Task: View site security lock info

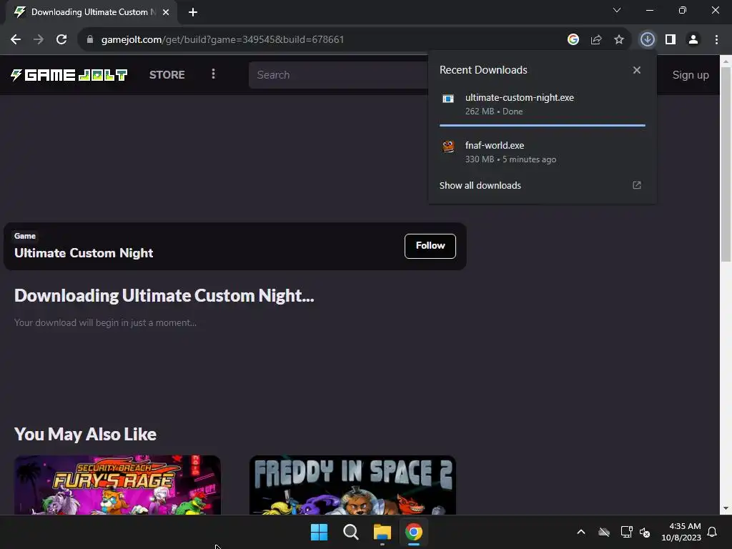Action: point(90,39)
